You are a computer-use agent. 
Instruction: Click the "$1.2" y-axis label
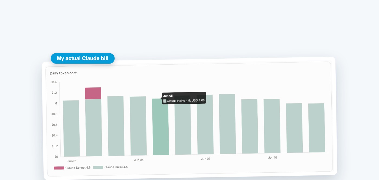54,93
